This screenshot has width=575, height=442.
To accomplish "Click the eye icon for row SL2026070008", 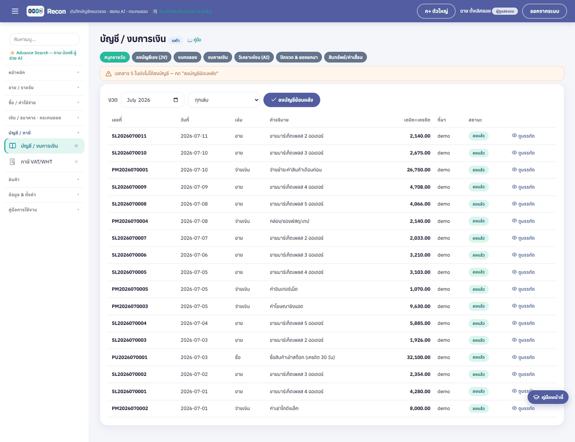I will click(x=514, y=204).
